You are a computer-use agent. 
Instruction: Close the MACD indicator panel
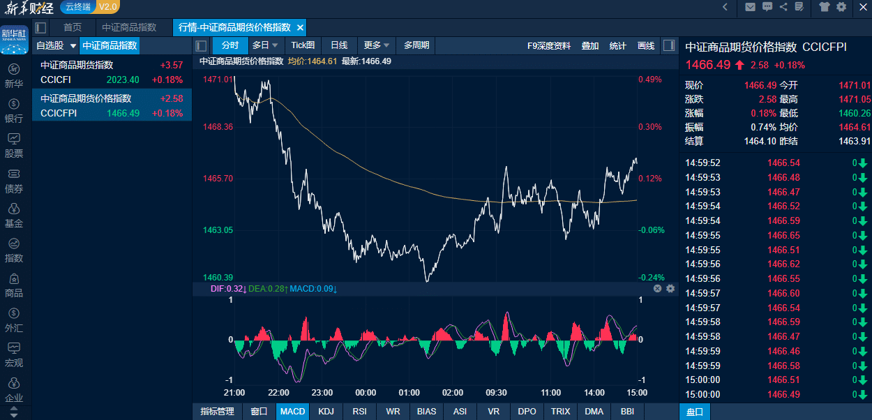(x=657, y=288)
